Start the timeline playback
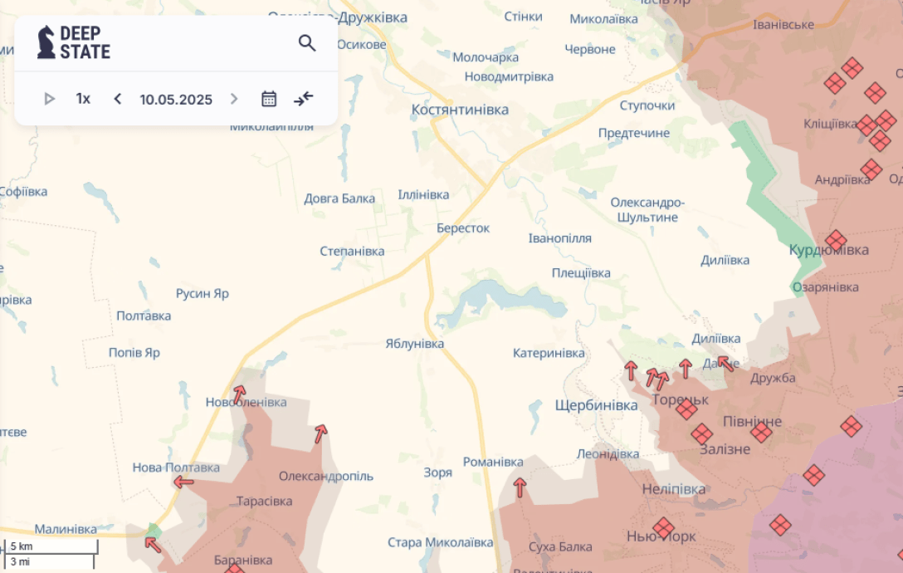This screenshot has width=903, height=573. [x=49, y=99]
